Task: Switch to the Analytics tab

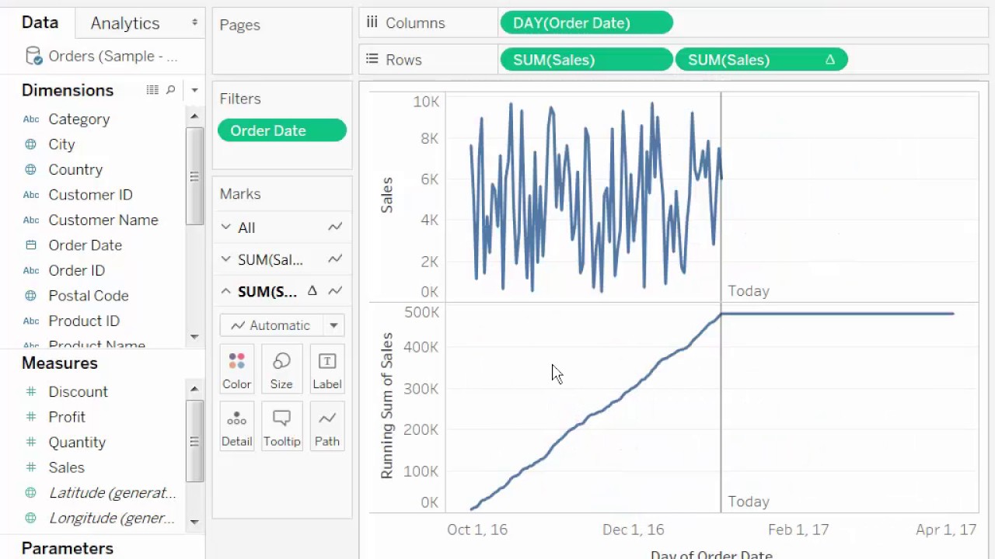Action: pyautogui.click(x=125, y=23)
